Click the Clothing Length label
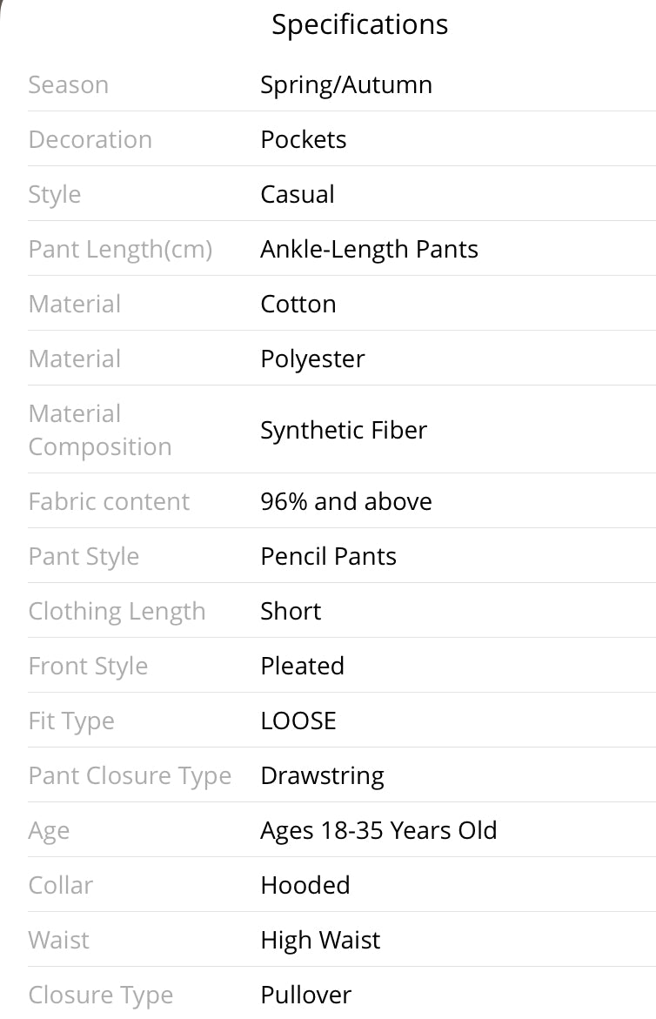 (117, 612)
